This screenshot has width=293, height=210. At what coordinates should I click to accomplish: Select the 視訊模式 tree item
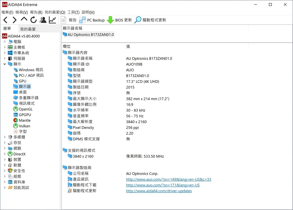coord(24,103)
